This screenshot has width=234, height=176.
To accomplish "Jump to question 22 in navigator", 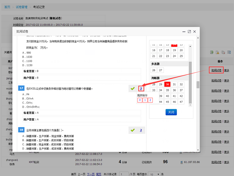I will (x=160, y=56).
